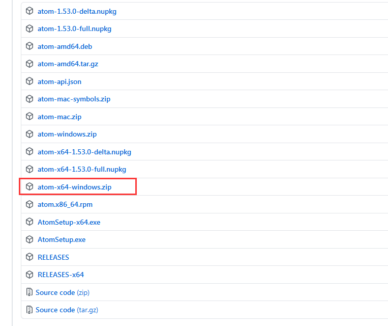
Task: Click zip file icon beside Source code (zip)
Action: (x=29, y=292)
